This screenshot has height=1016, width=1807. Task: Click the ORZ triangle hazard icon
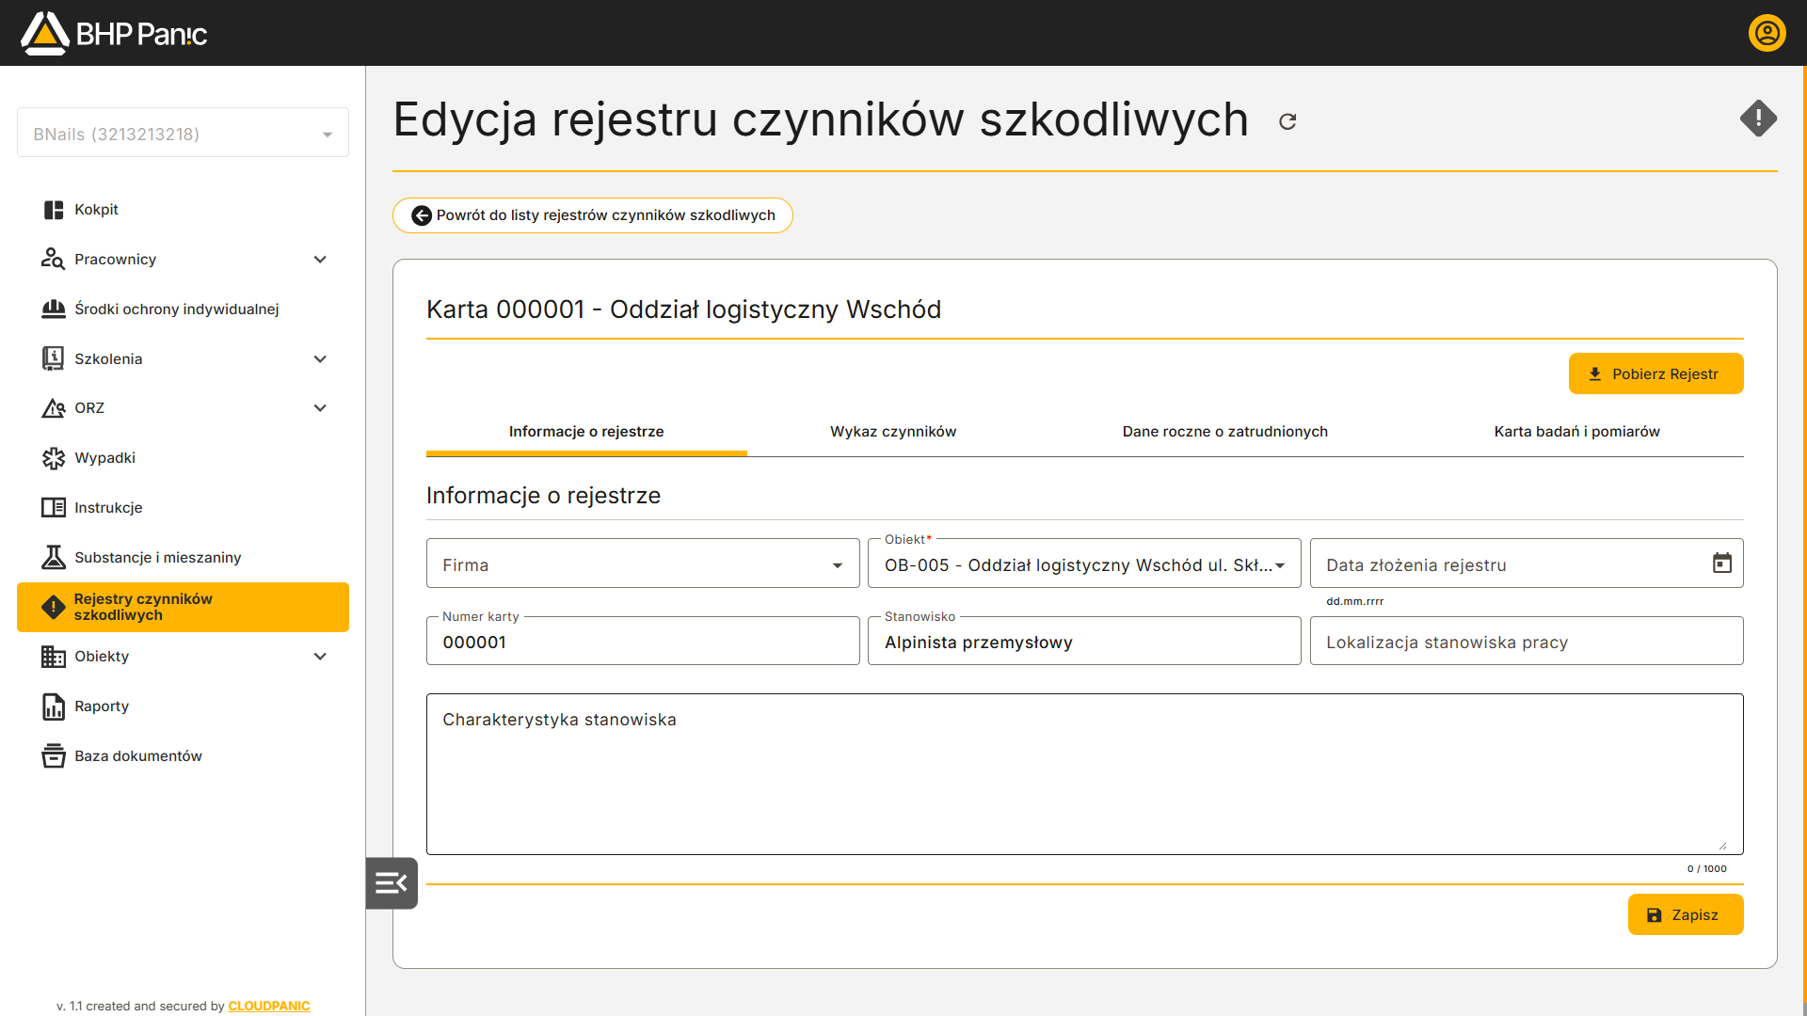(54, 408)
